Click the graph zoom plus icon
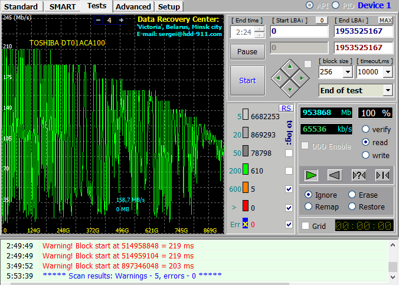 [122, 20]
